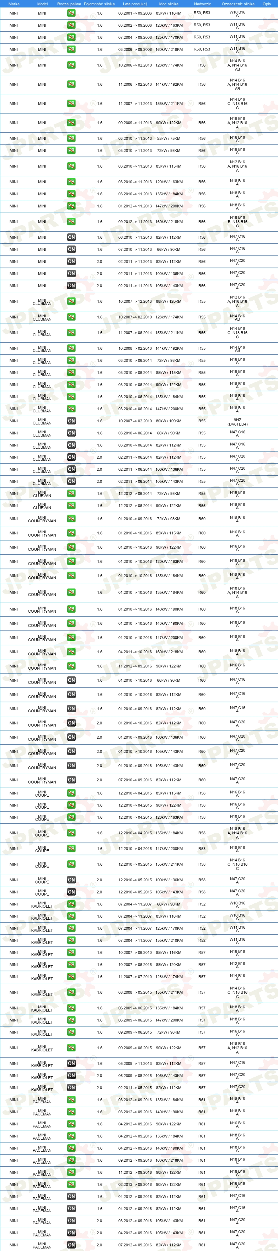Click the Lata produkcji column header
This screenshot has height=1251, width=278.
click(x=135, y=4)
